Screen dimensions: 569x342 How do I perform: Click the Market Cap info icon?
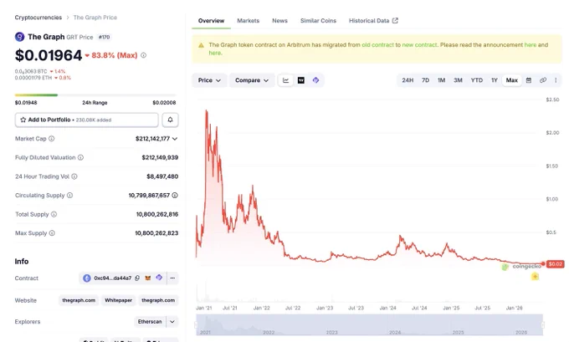tap(52, 139)
